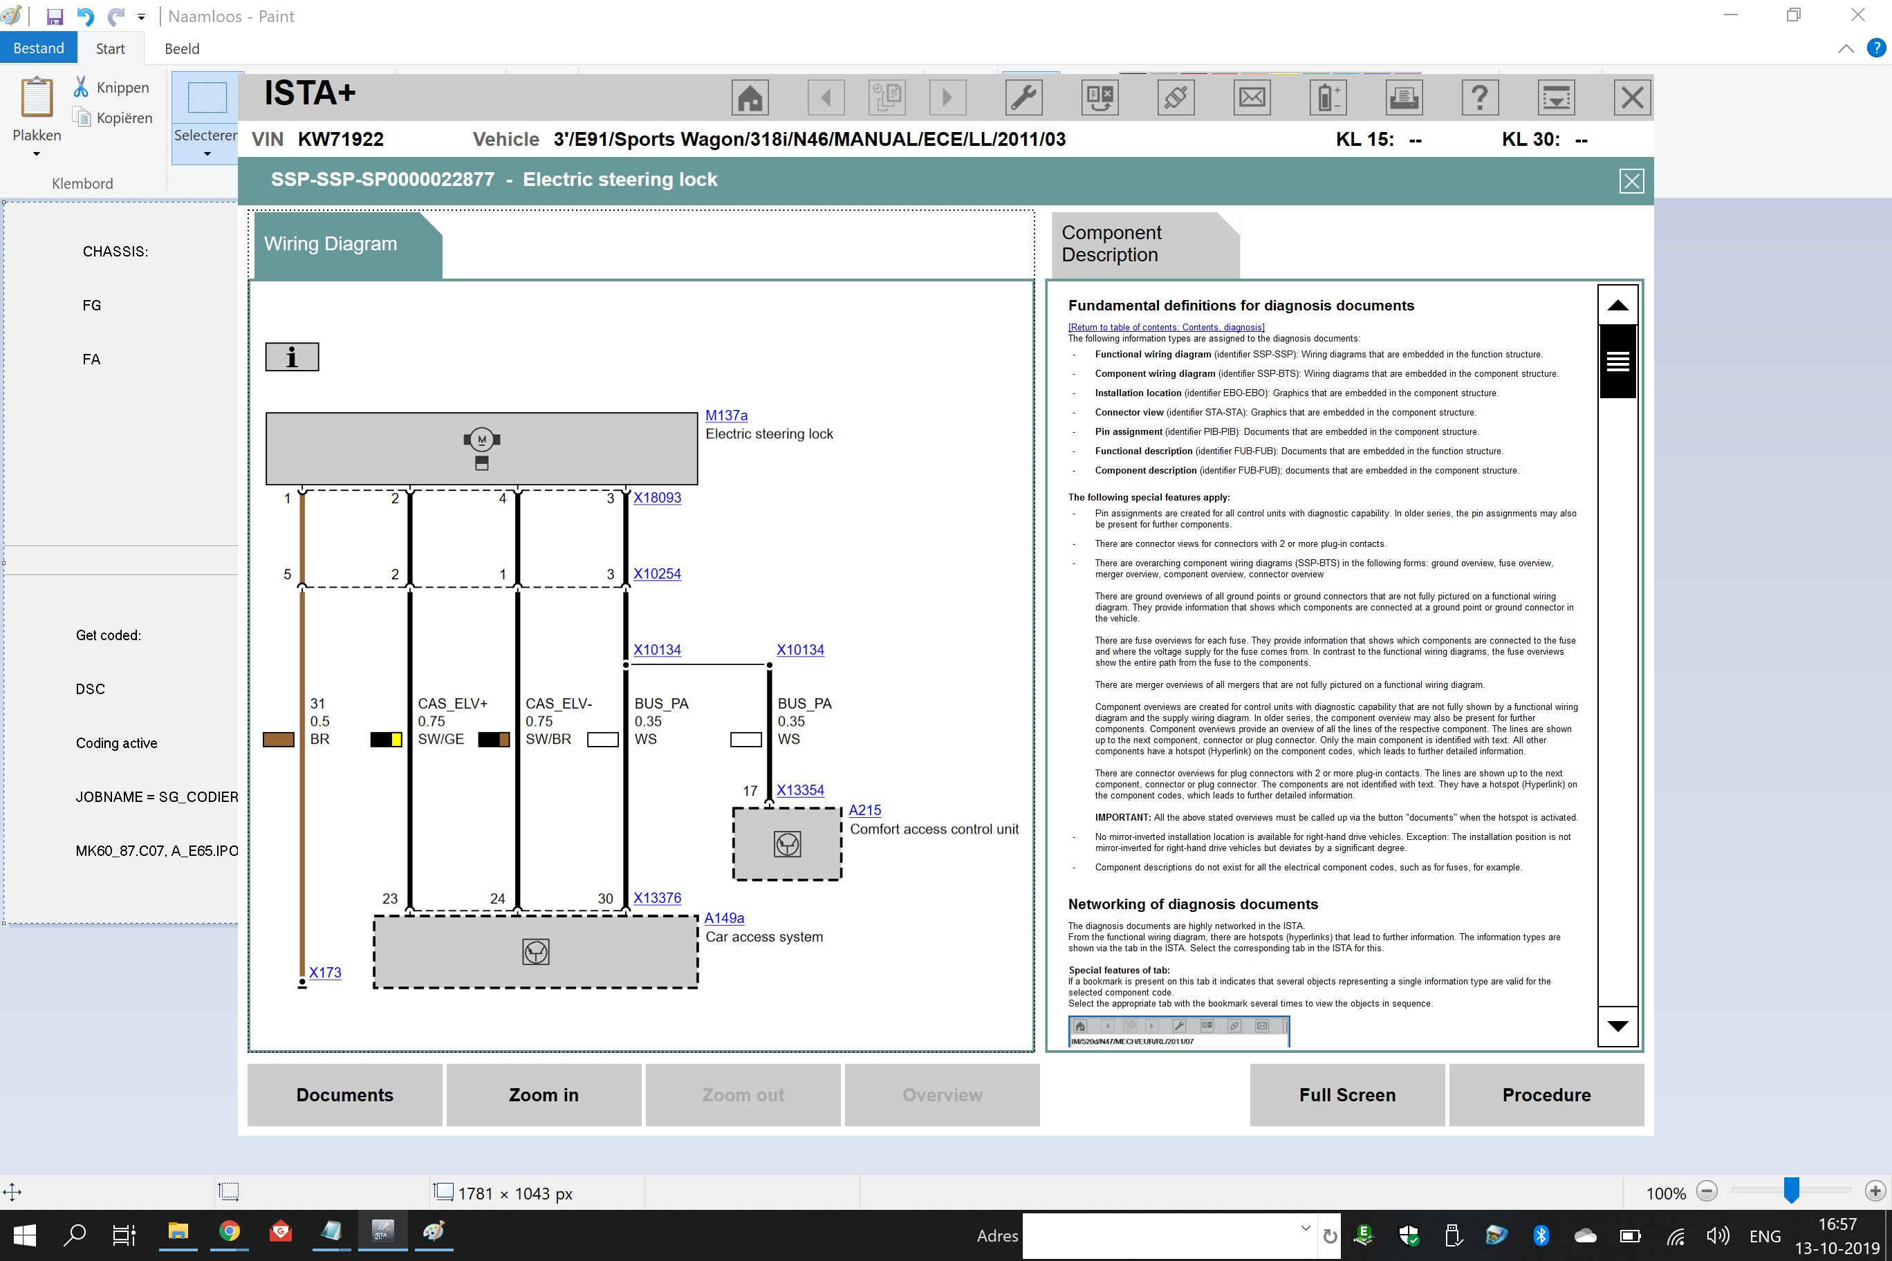
Task: Select the Component Description tab
Action: click(1144, 245)
